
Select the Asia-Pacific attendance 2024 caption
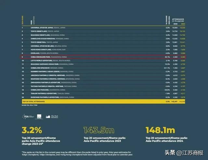pyautogui.click(x=166, y=140)
